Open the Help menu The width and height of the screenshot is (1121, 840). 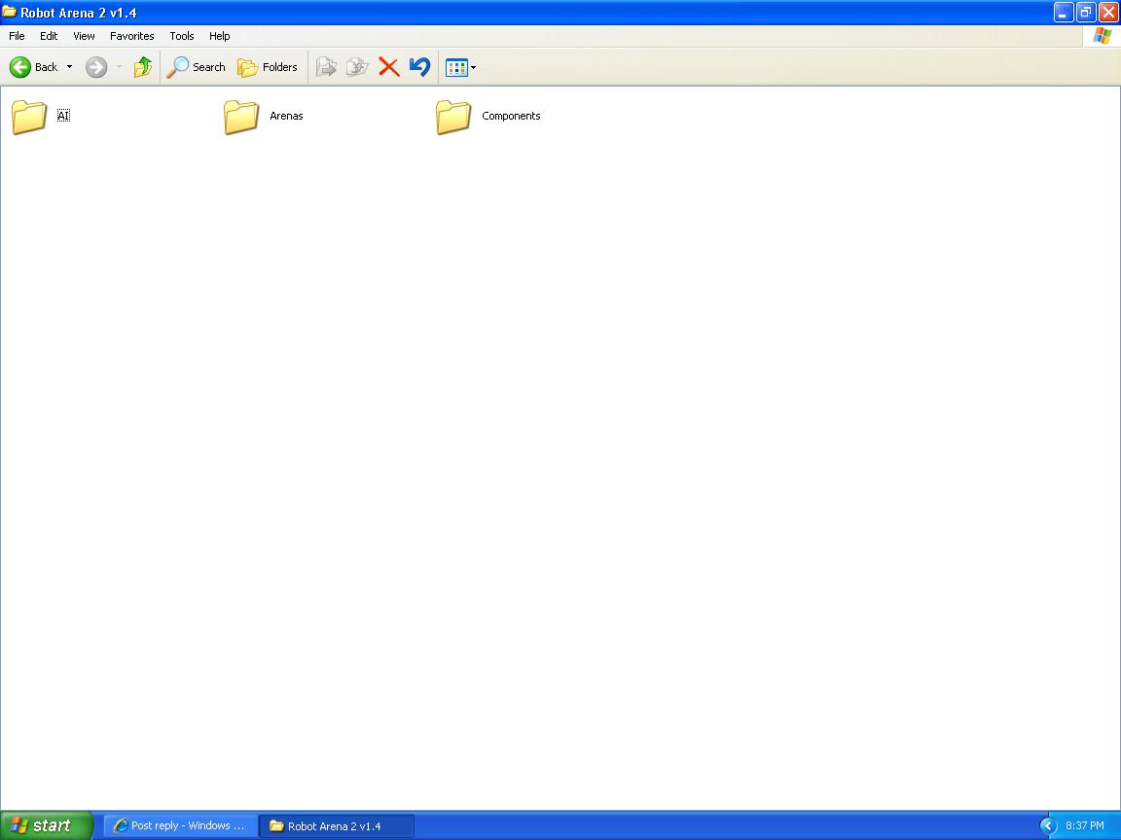pyautogui.click(x=220, y=36)
